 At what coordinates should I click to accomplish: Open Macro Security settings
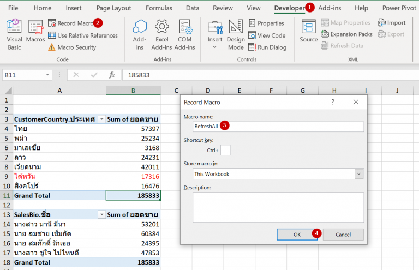pyautogui.click(x=72, y=47)
